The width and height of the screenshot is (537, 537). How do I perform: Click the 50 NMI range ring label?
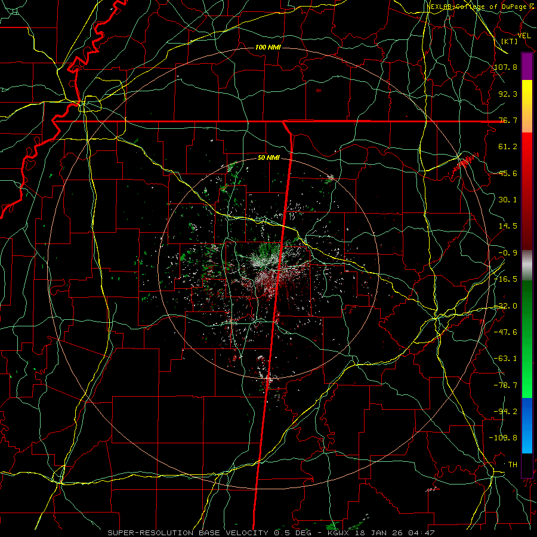[x=269, y=158]
